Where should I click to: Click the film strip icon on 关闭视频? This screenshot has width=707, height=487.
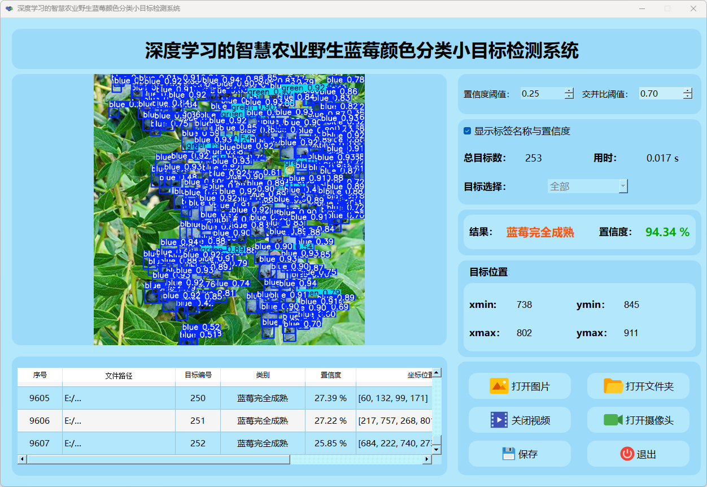coord(499,420)
